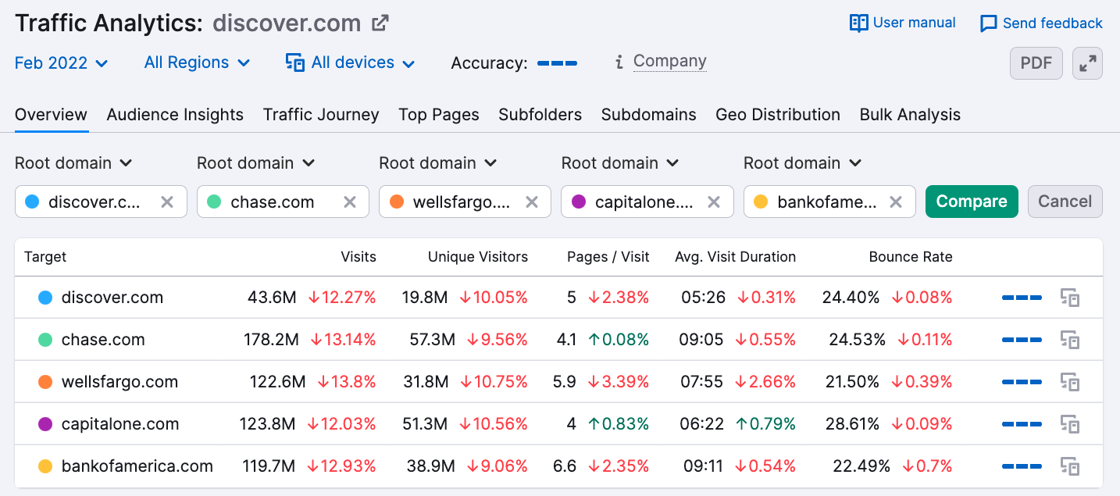Screen dimensions: 1120x496
Task: Open Root domain dropdown above discover.com input
Action: tap(74, 163)
